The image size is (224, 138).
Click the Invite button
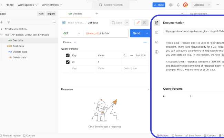tap(159, 5)
